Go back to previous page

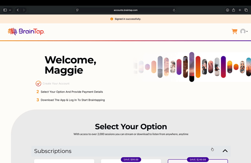click(18, 10)
